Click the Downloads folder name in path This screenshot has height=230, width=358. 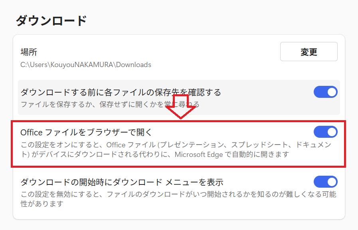(x=133, y=65)
